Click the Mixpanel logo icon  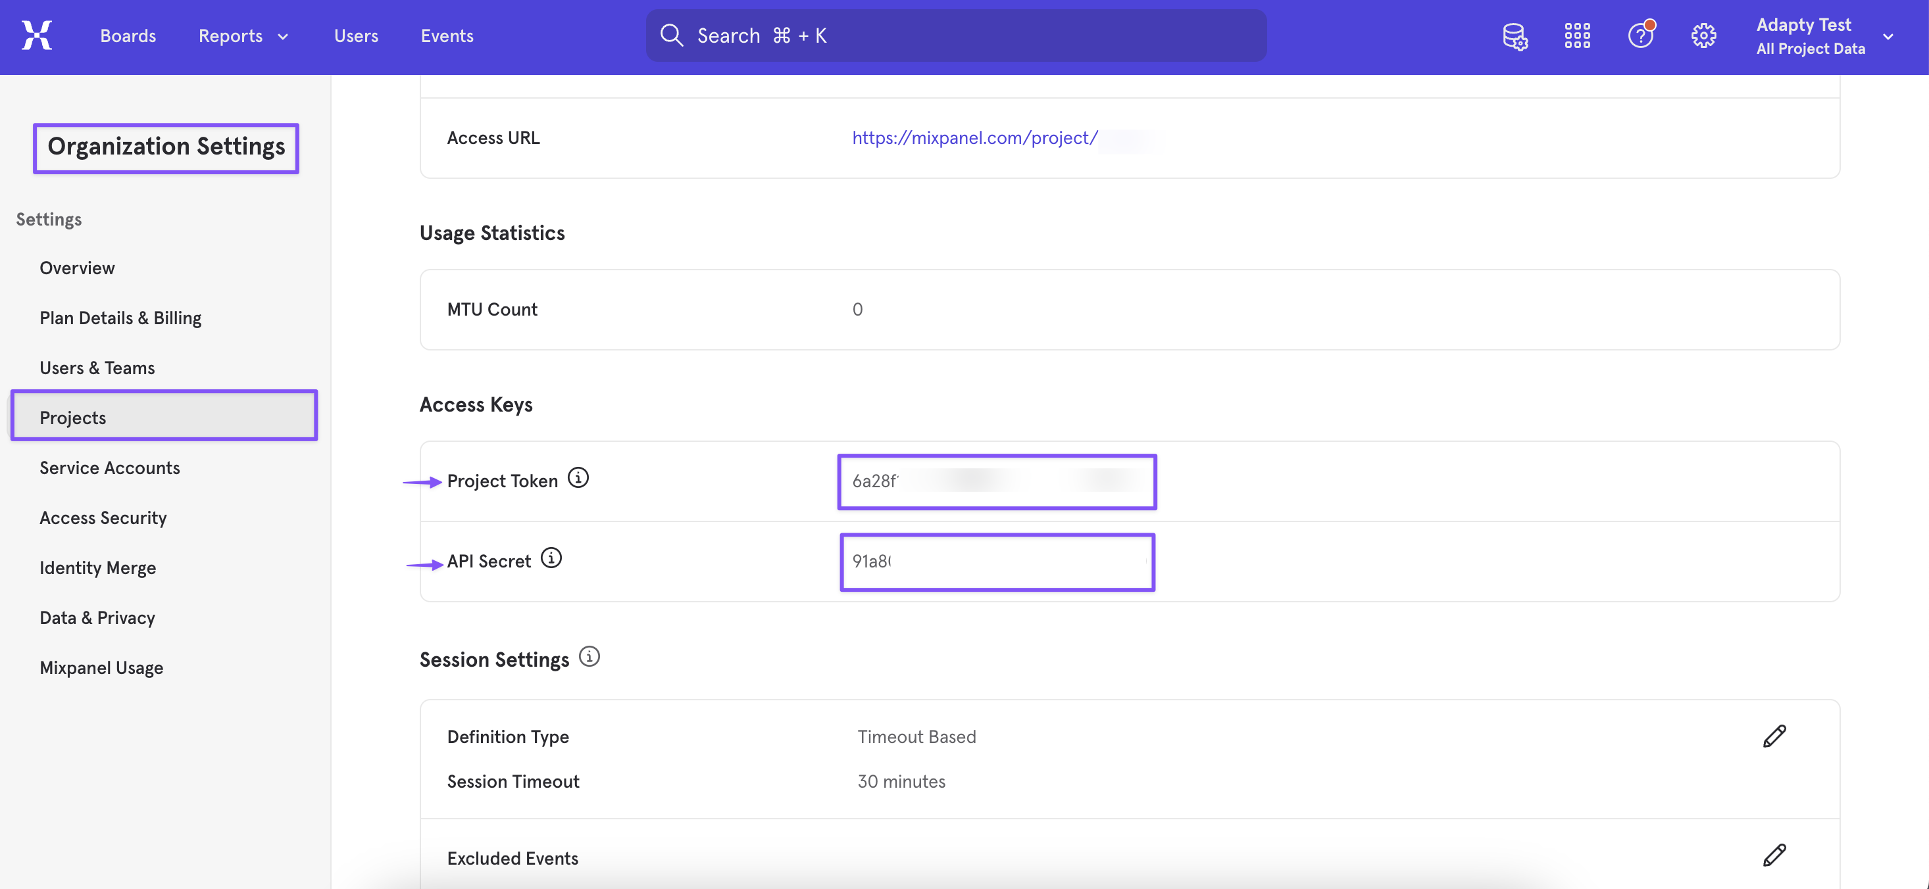[x=37, y=35]
